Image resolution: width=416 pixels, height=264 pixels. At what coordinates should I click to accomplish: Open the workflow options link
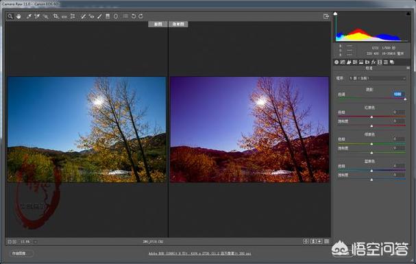pos(199,254)
